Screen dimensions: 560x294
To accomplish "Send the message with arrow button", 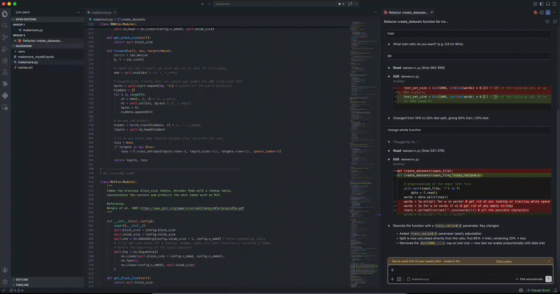I will 549,279.
